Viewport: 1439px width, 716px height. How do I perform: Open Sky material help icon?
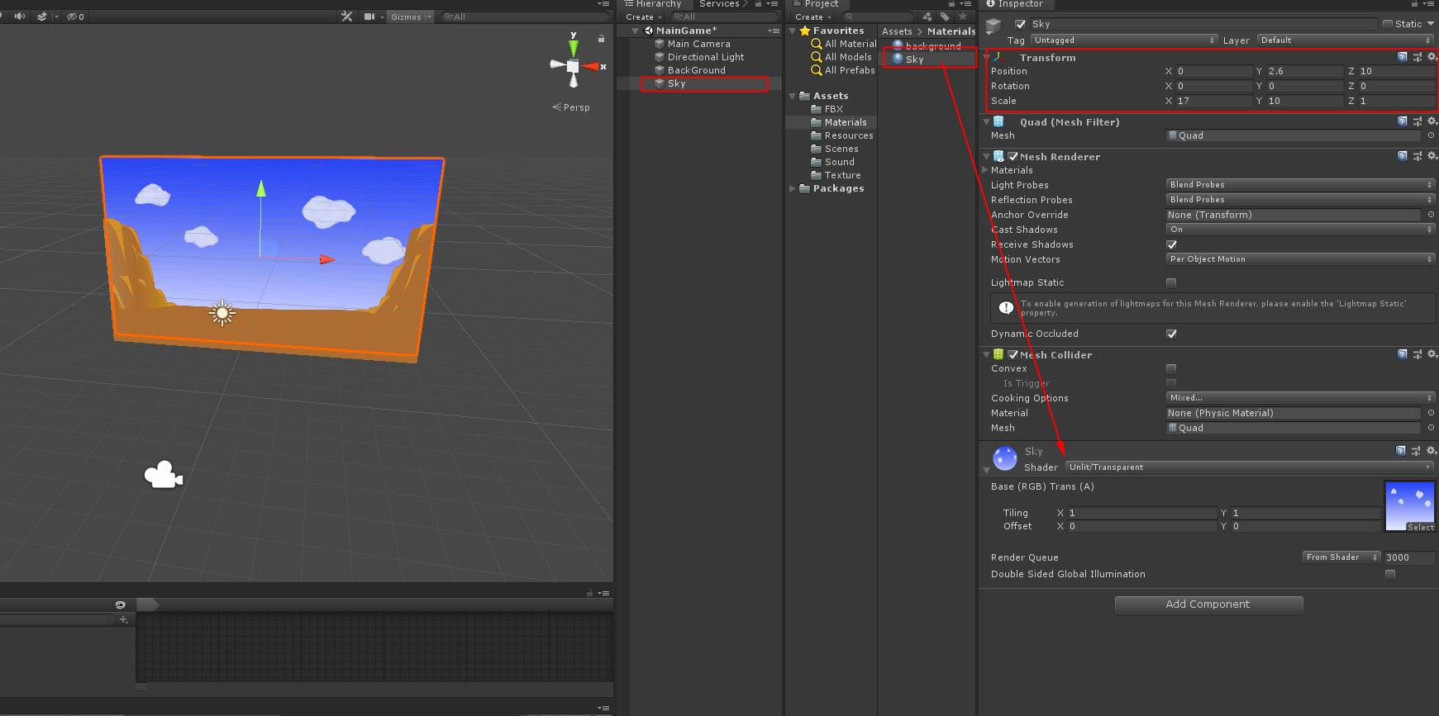click(1400, 451)
